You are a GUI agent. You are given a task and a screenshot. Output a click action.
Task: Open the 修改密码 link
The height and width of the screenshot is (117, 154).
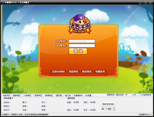click(87, 72)
